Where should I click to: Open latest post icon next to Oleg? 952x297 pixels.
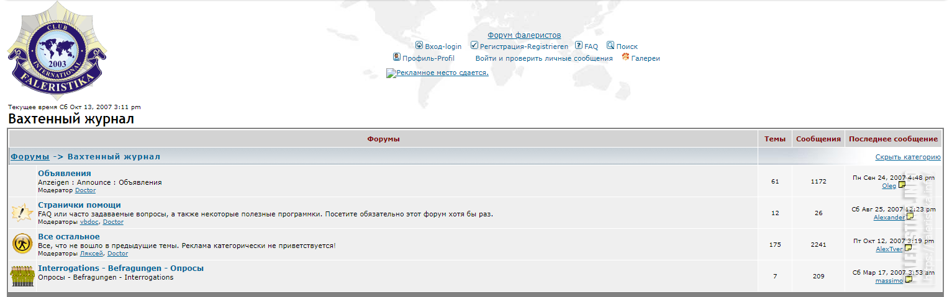(902, 185)
